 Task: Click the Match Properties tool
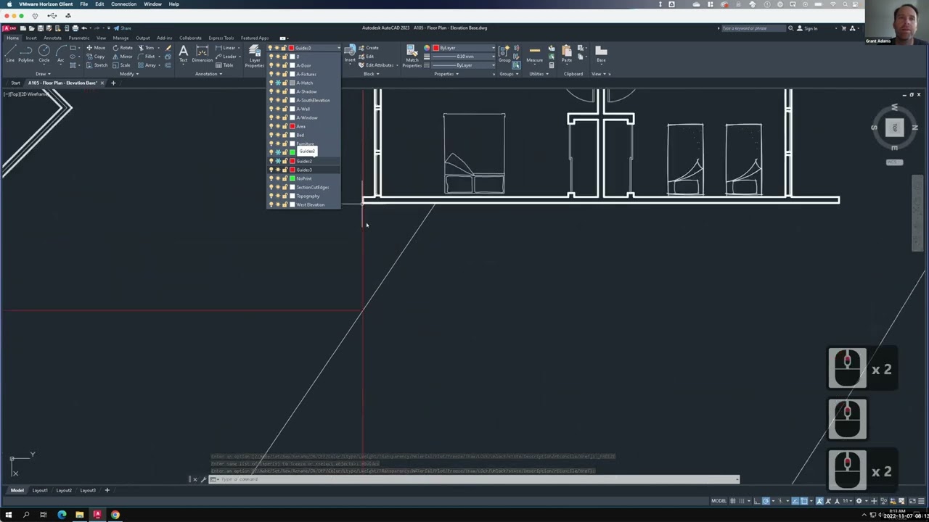[x=412, y=55]
